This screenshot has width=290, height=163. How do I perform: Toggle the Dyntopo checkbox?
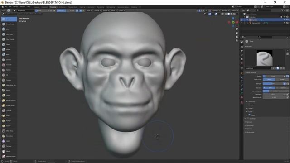pyautogui.click(x=248, y=119)
